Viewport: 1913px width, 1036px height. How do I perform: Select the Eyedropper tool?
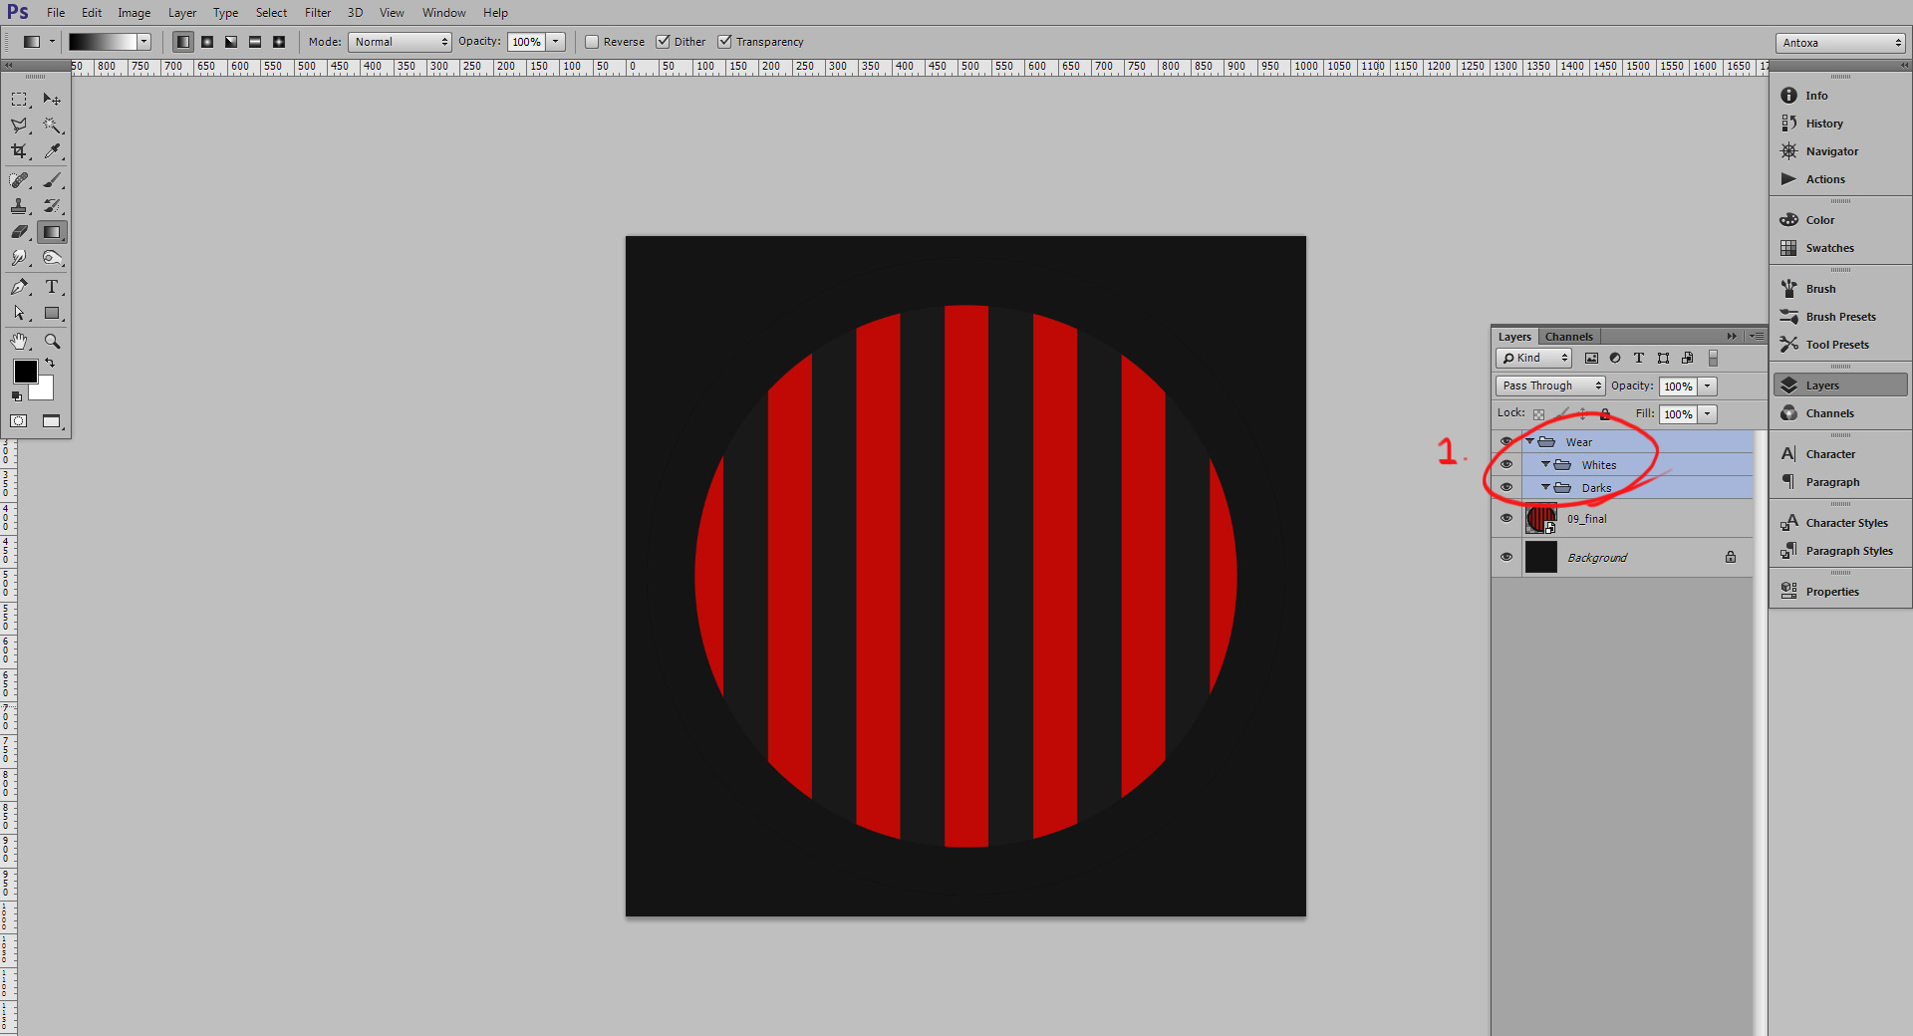point(52,151)
